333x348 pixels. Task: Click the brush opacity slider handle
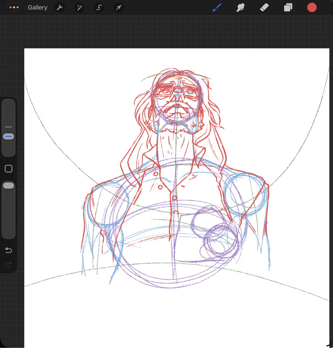(x=8, y=186)
